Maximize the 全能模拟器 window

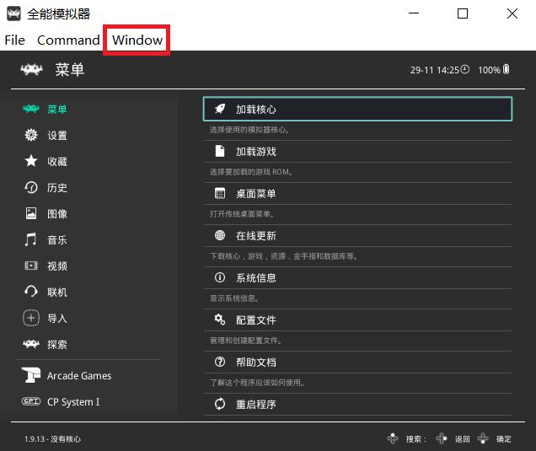pos(463,13)
